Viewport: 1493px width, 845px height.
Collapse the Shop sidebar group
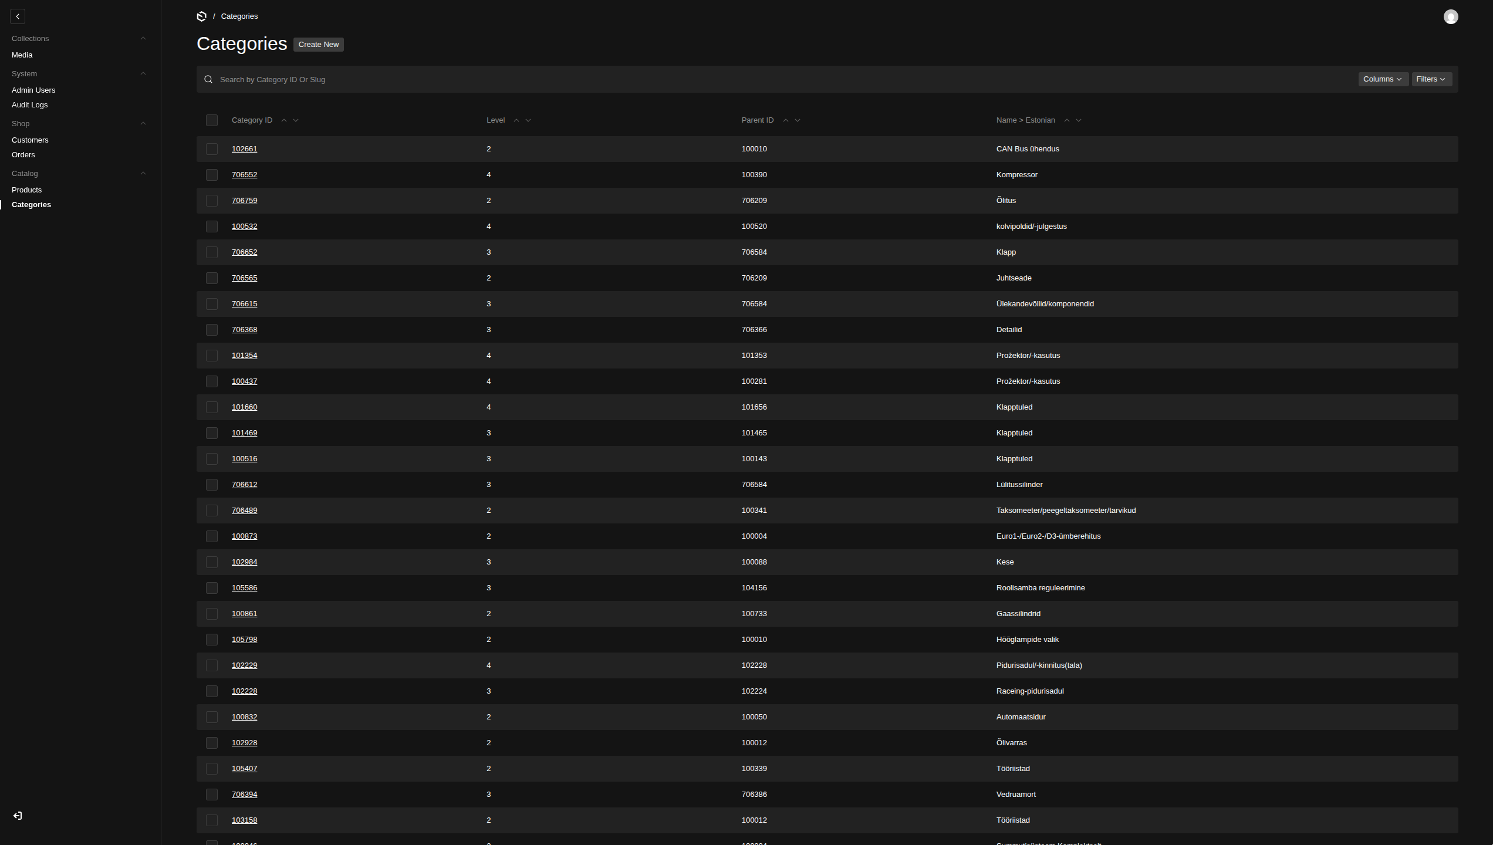click(x=143, y=124)
